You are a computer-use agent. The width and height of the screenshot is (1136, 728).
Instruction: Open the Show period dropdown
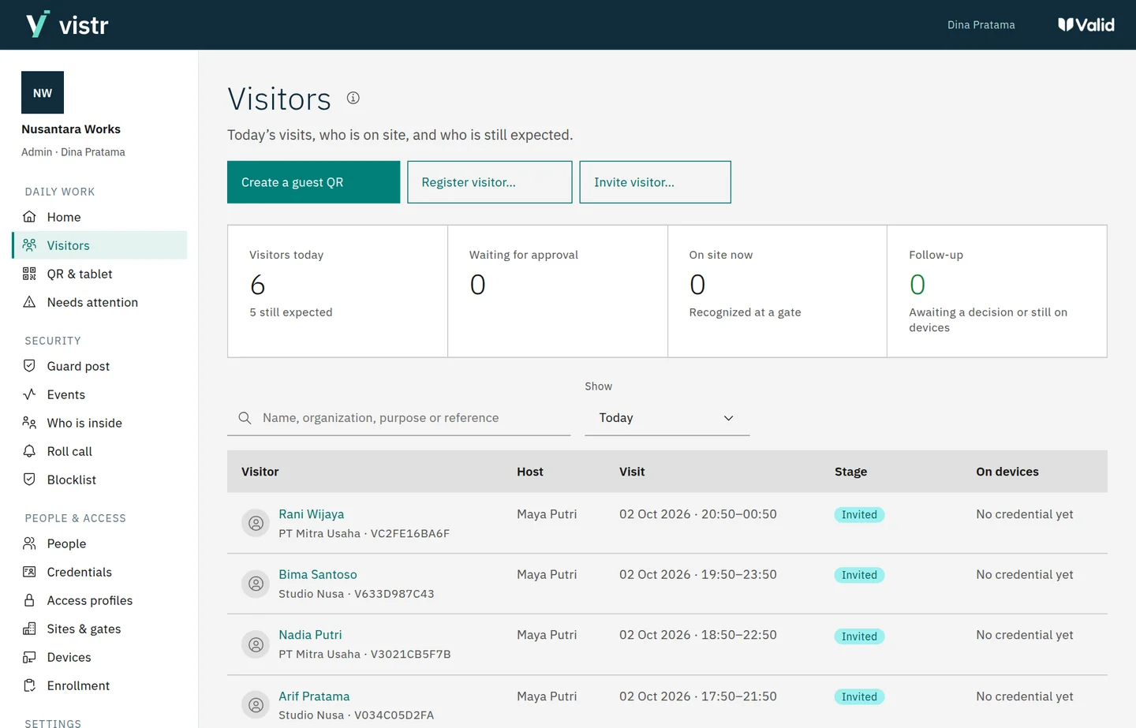667,418
